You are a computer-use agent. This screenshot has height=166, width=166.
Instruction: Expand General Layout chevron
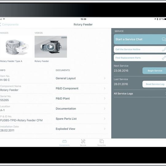point(105,78)
